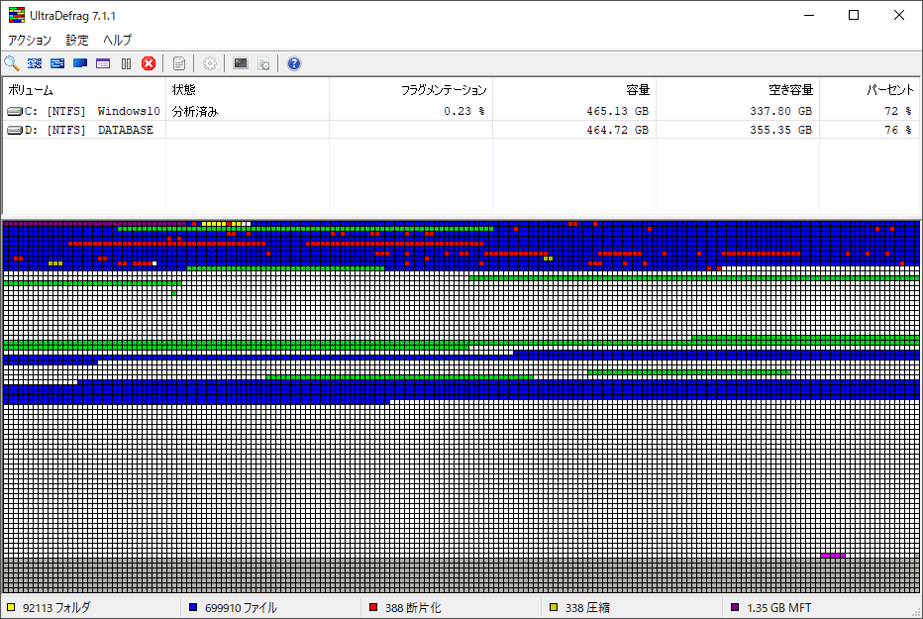The height and width of the screenshot is (619, 923).
Task: Click the Analyze magnifier icon
Action: click(x=12, y=63)
